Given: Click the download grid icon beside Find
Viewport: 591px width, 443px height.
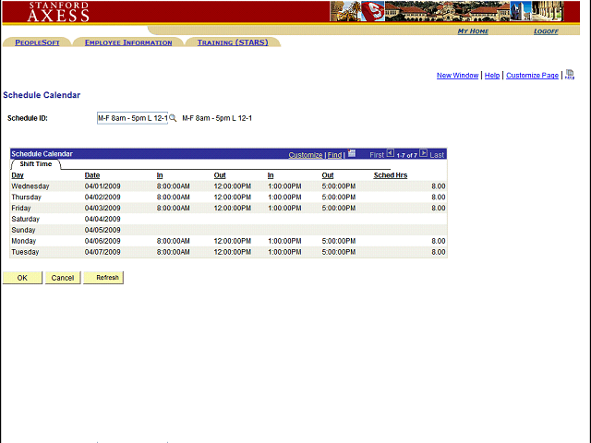Looking at the screenshot, I should (352, 154).
